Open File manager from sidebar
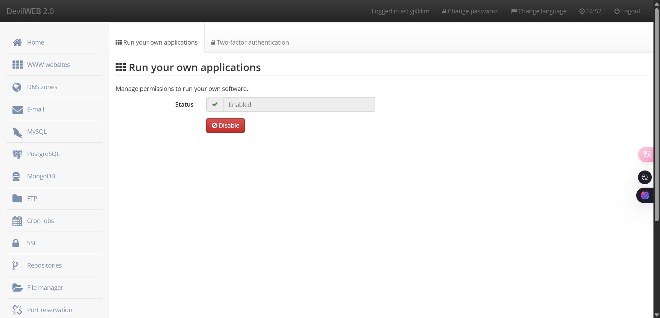Image resolution: width=660 pixels, height=318 pixels. point(45,288)
